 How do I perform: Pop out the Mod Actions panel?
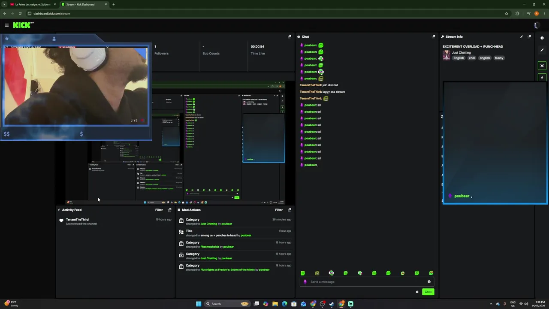point(290,210)
